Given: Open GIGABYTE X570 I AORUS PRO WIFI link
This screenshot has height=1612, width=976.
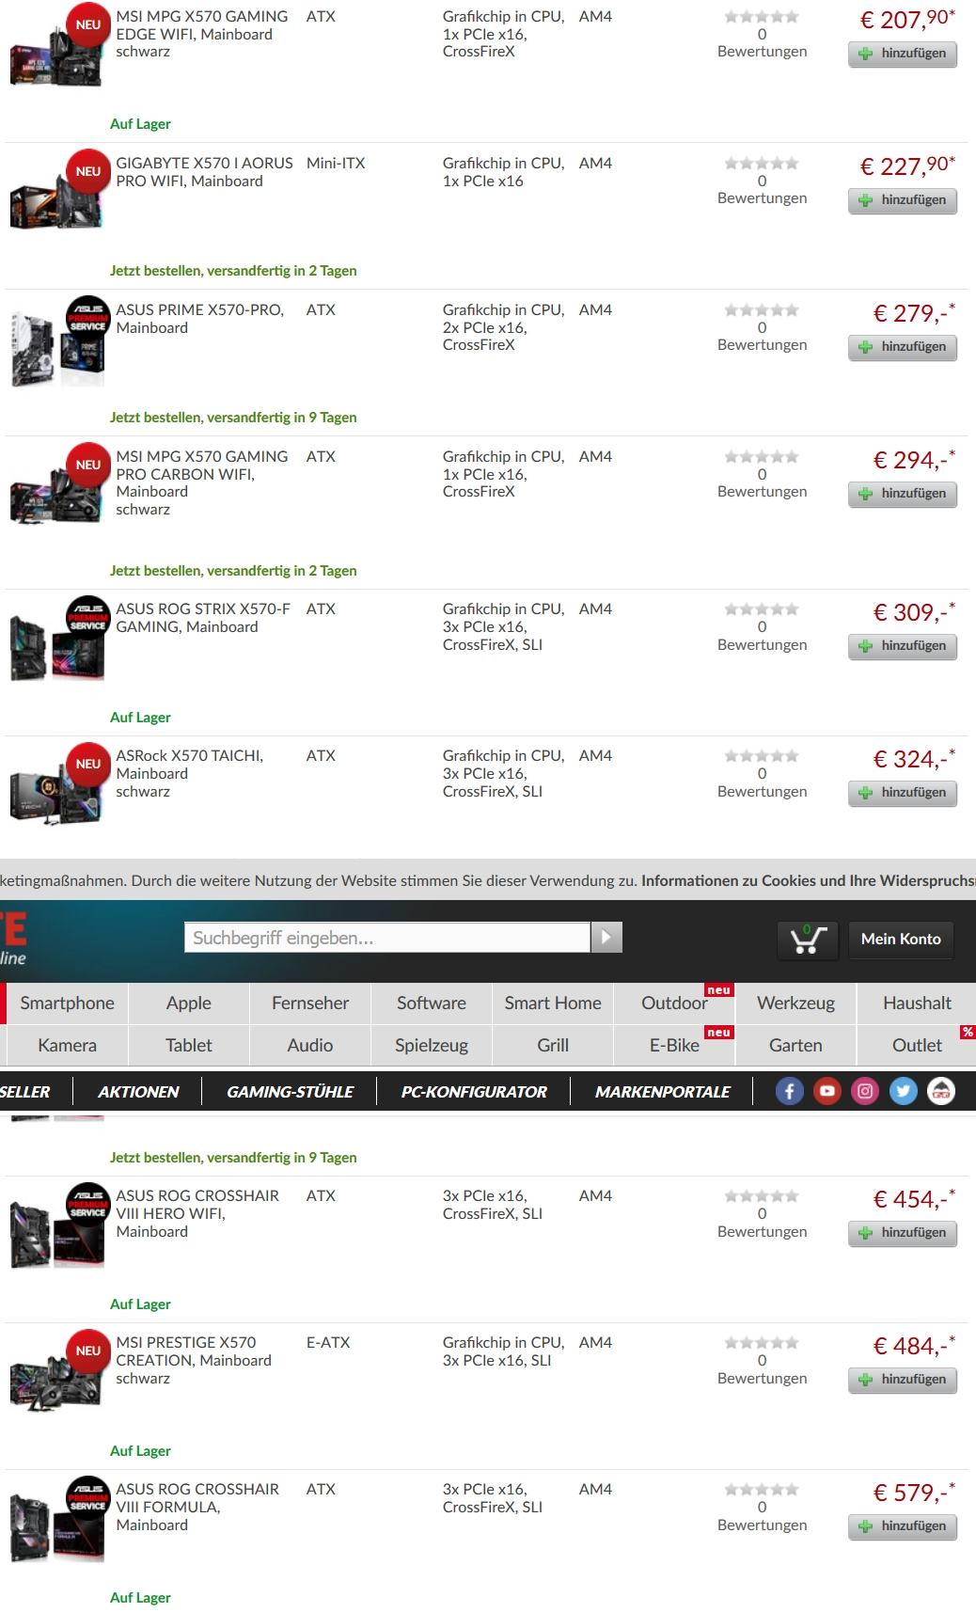Looking at the screenshot, I should click(204, 172).
